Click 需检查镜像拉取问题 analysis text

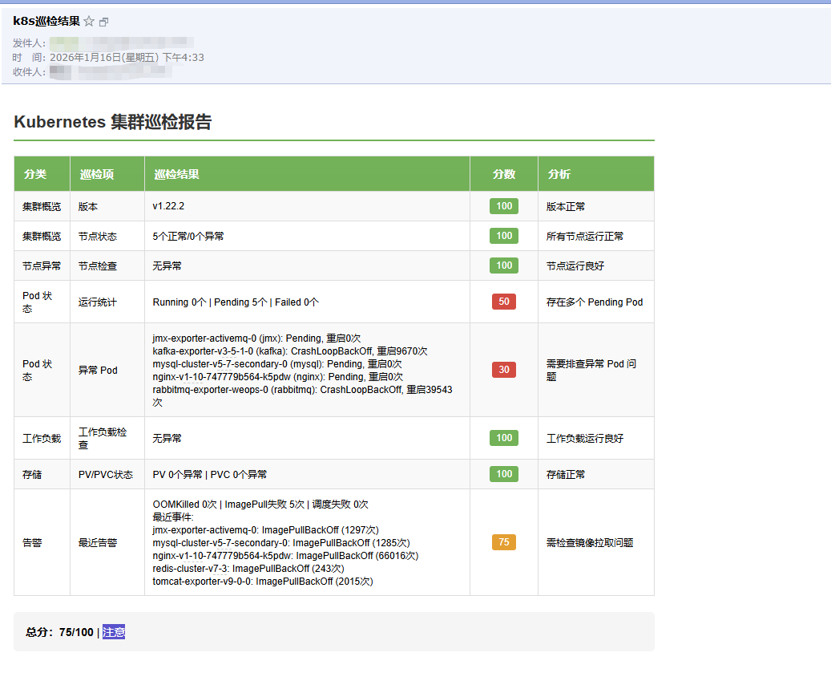click(590, 542)
